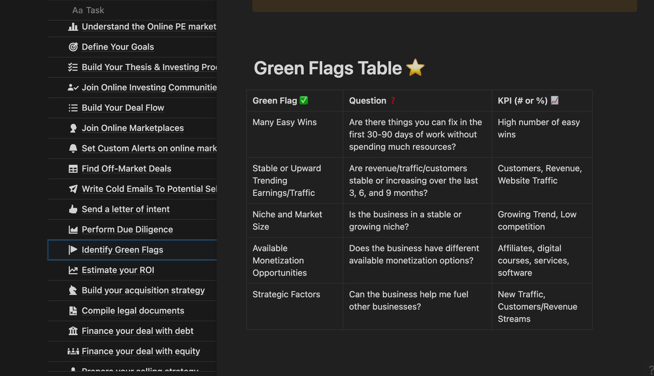Open the Join Online Marketplaces task
This screenshot has width=654, height=376.
[x=133, y=128]
